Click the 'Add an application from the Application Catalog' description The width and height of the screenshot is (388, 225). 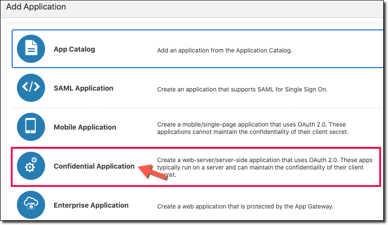point(225,50)
